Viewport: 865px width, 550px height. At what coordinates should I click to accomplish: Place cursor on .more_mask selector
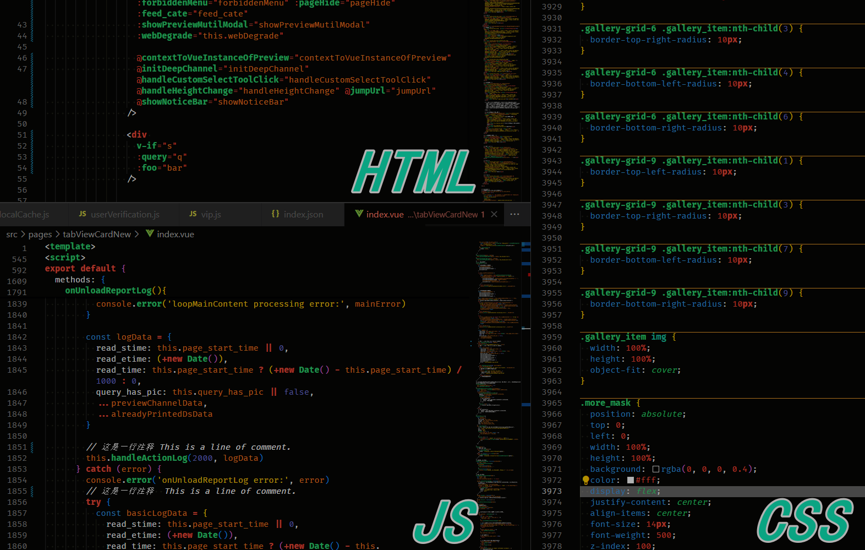(x=606, y=403)
